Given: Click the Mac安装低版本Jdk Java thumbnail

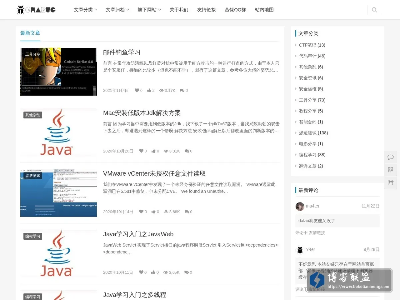Looking at the screenshot, I should 59,132.
